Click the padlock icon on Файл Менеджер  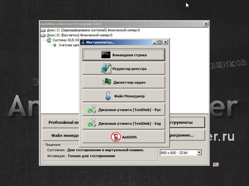click(x=108, y=96)
